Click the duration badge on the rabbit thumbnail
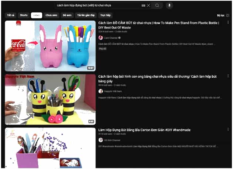This screenshot has height=169, width=233. click(91, 68)
